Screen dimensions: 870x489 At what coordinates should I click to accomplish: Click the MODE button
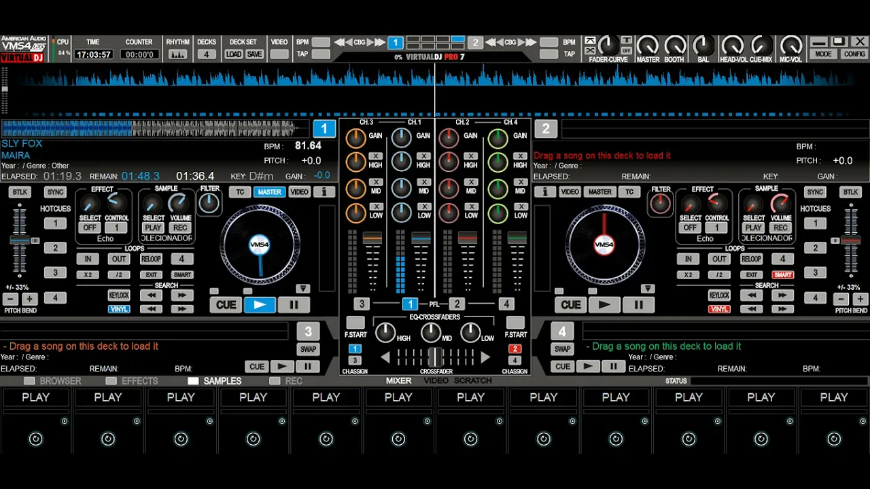[x=823, y=54]
